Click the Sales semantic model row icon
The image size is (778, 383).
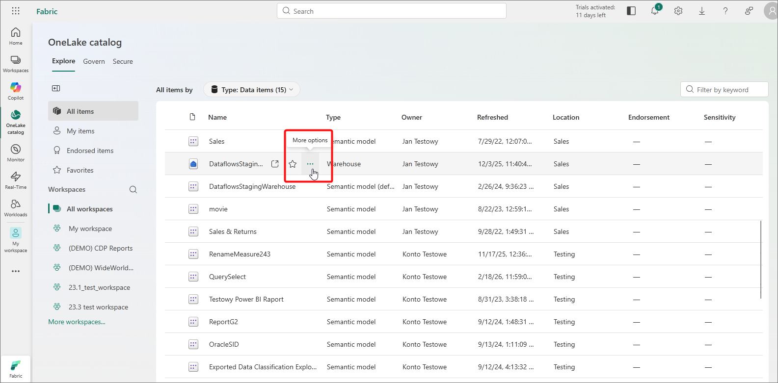click(193, 141)
